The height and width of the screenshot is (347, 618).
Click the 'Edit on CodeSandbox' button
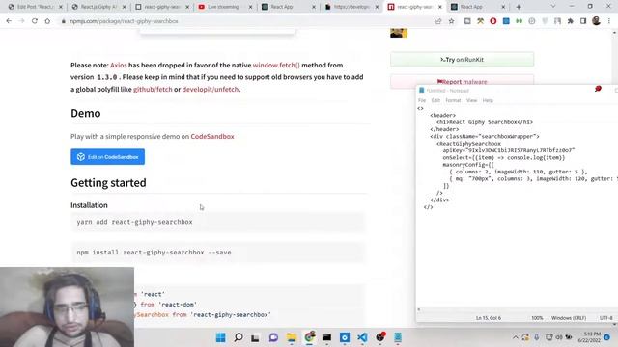tap(107, 156)
